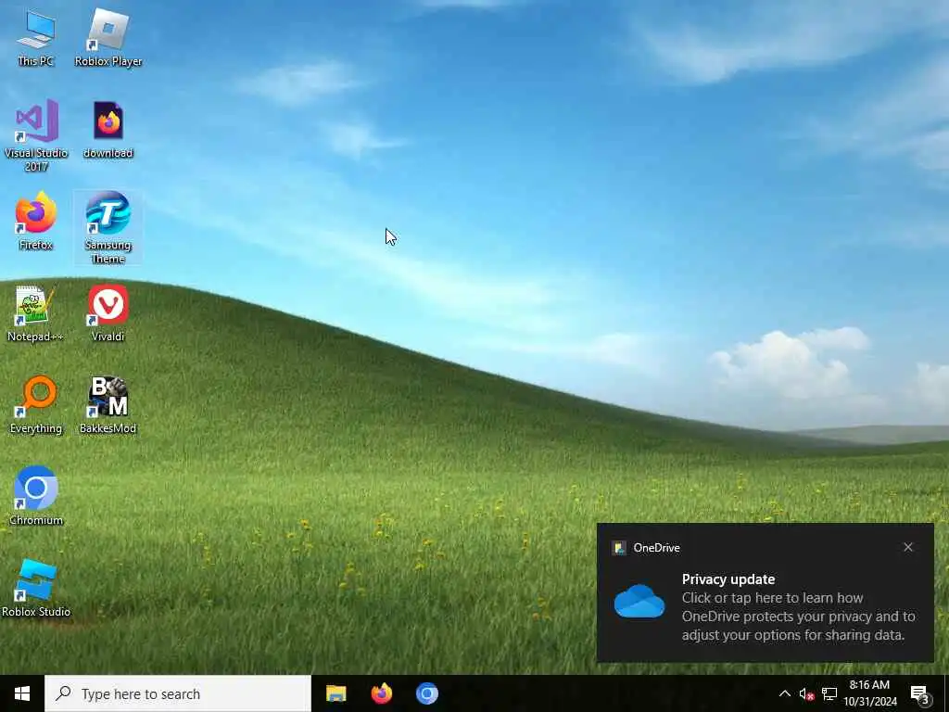The width and height of the screenshot is (949, 712).
Task: Dismiss the OneDrive notification
Action: pyautogui.click(x=908, y=547)
